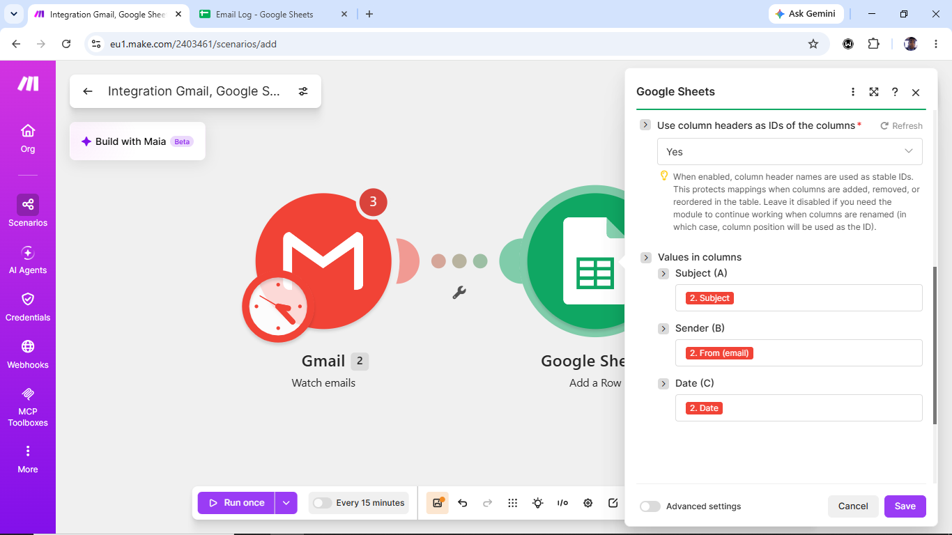Open the More menu in the sidebar

(28, 459)
